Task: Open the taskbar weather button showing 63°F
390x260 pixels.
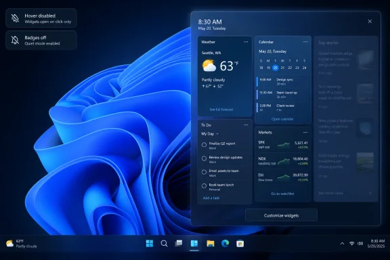Action: click(22, 244)
